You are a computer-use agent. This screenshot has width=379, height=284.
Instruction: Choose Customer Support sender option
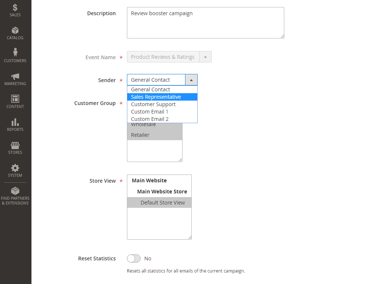[162, 104]
